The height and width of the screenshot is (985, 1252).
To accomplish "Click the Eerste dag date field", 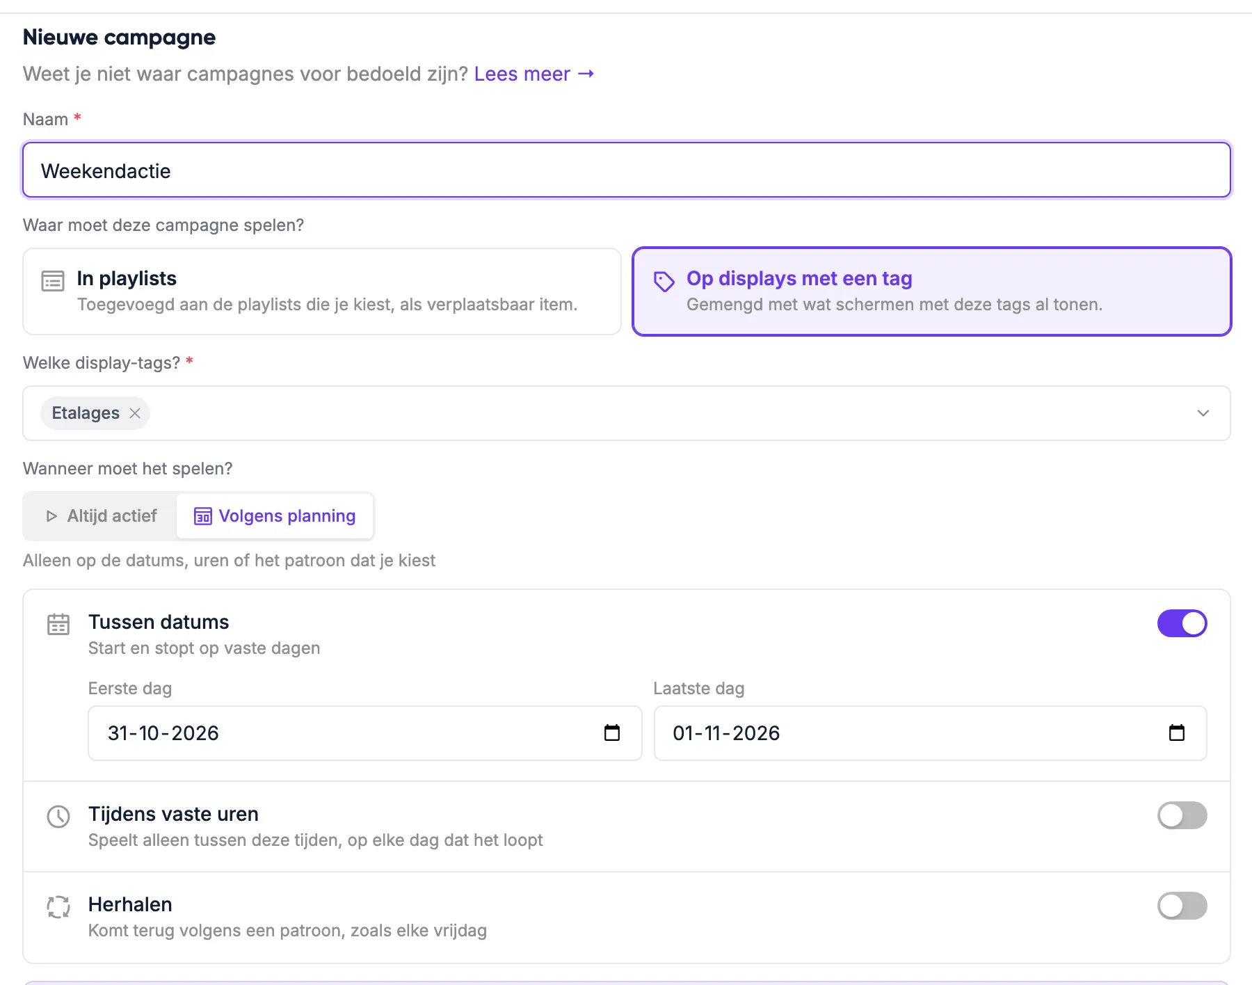I will click(x=364, y=733).
